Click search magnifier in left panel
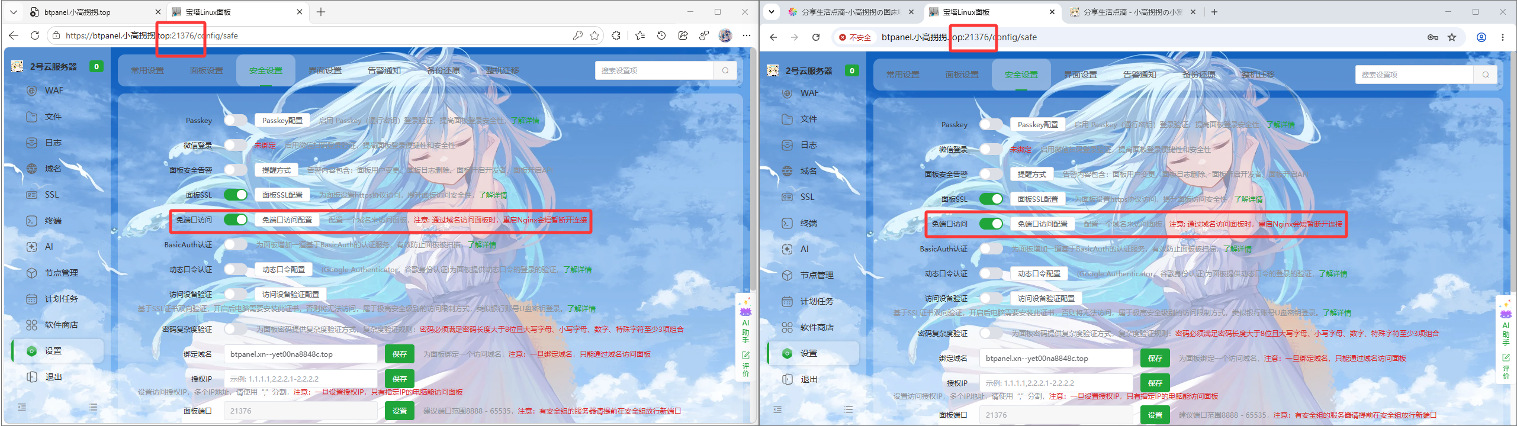Image resolution: width=1517 pixels, height=426 pixels. pyautogui.click(x=725, y=70)
